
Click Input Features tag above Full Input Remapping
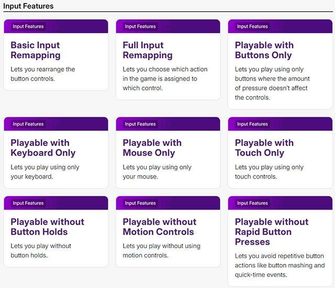(x=140, y=26)
